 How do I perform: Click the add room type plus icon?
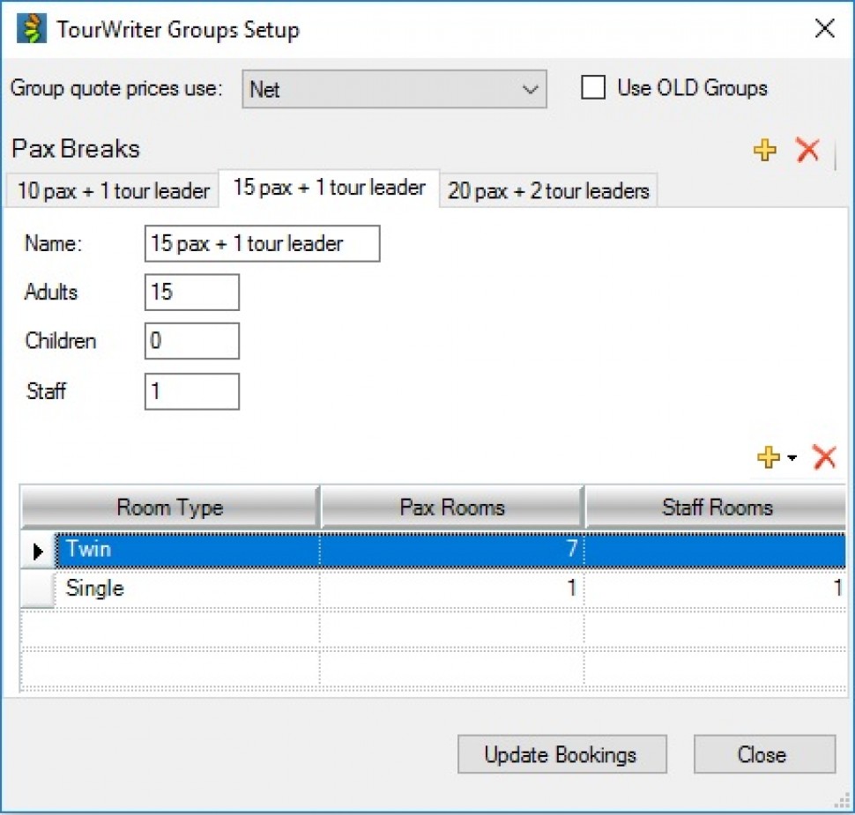pyautogui.click(x=768, y=457)
